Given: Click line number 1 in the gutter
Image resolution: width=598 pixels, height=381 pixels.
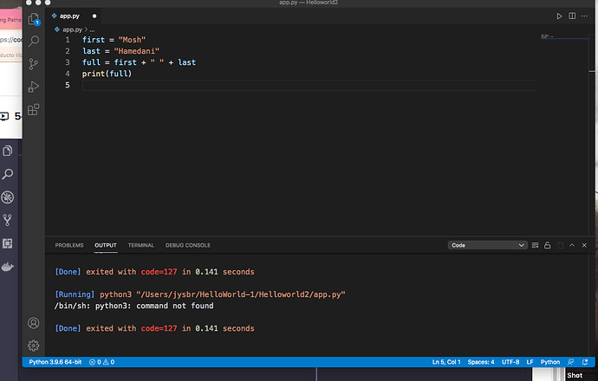Looking at the screenshot, I should click(68, 40).
